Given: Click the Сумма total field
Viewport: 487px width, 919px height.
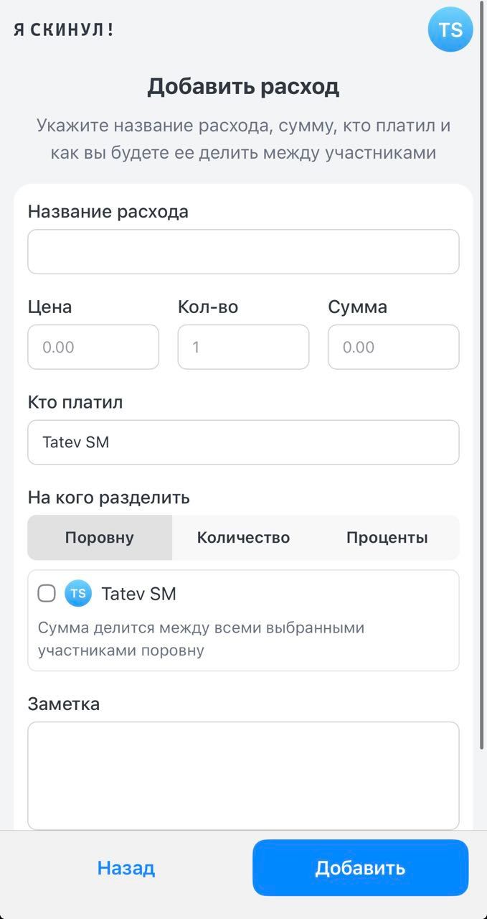Looking at the screenshot, I should (393, 347).
